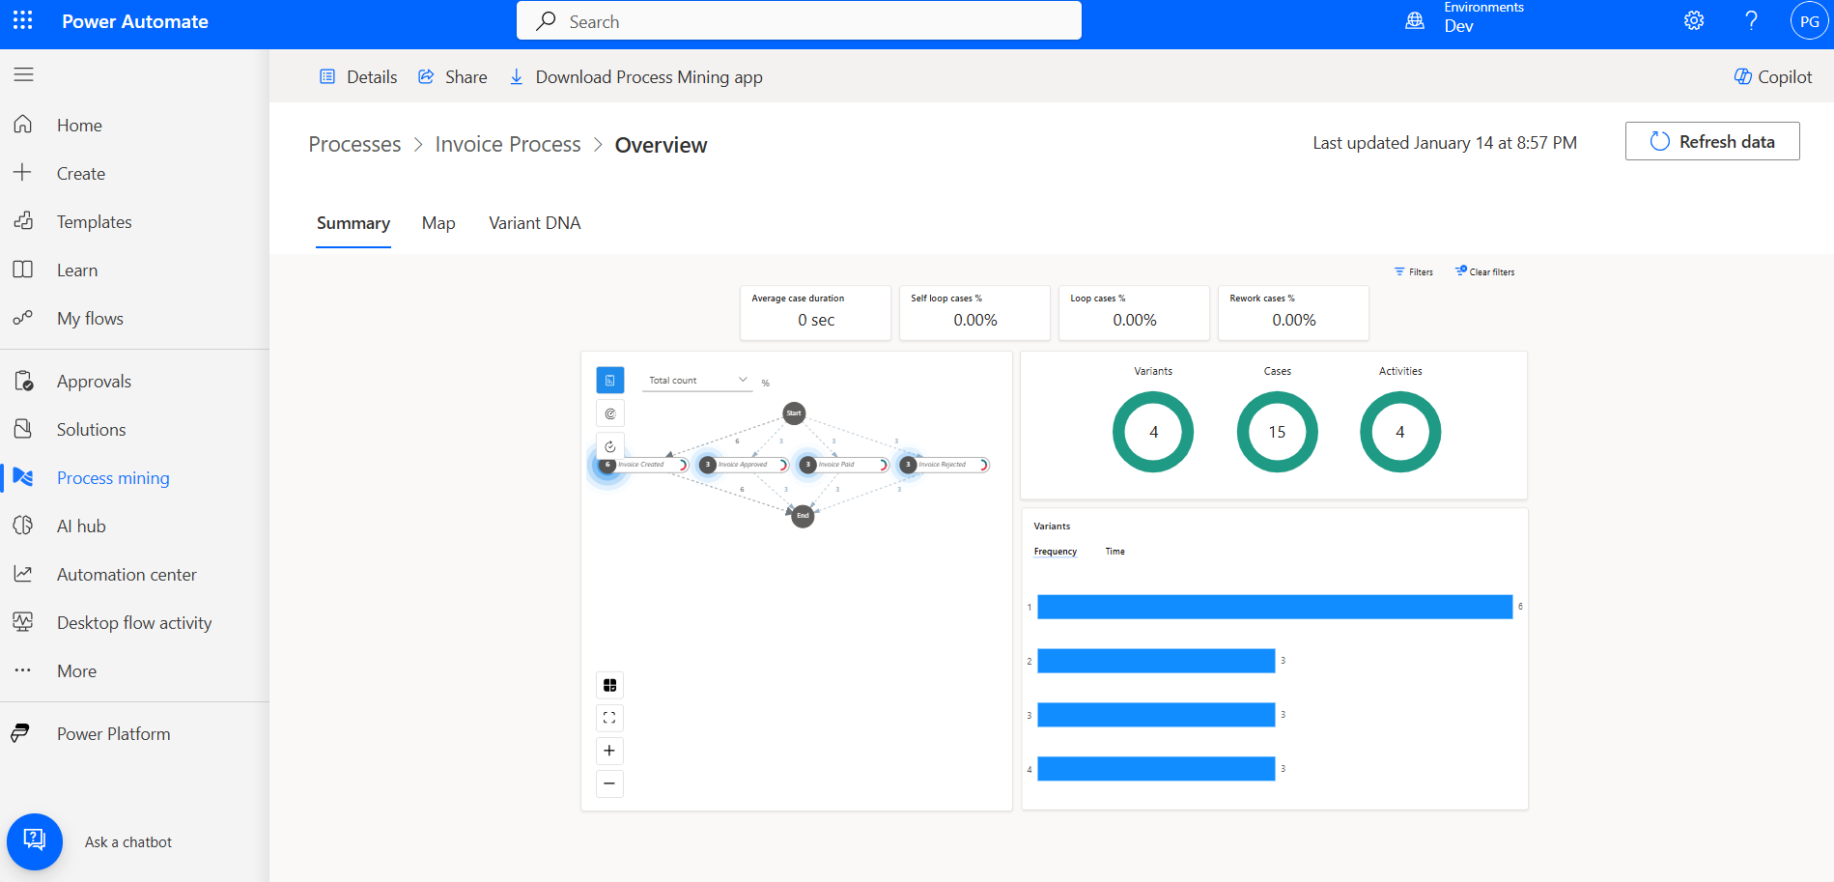
Task: Open the settings gear icon
Action: pyautogui.click(x=1693, y=21)
